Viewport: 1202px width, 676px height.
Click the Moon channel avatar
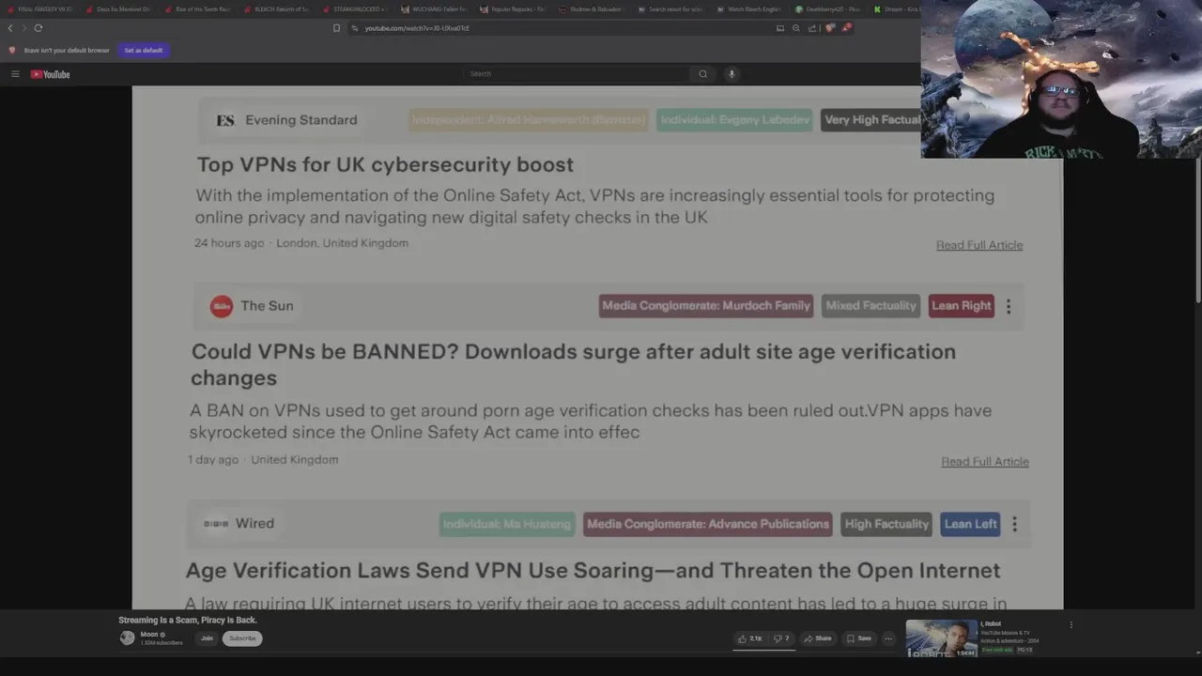click(x=127, y=638)
